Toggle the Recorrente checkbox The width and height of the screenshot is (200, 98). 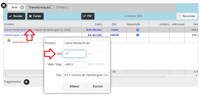pyautogui.click(x=179, y=16)
